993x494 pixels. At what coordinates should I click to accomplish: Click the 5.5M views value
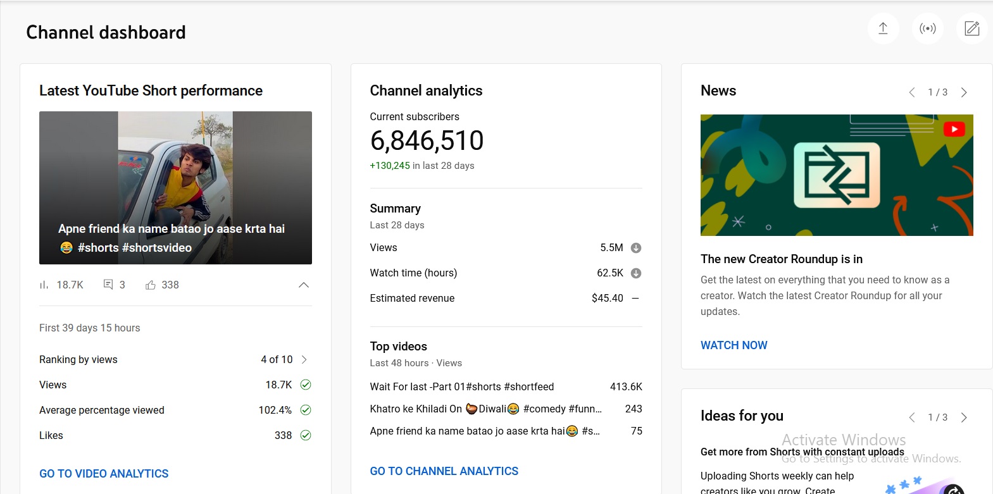[612, 248]
